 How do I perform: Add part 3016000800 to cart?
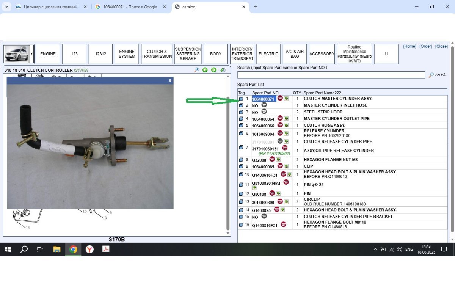[280, 202]
